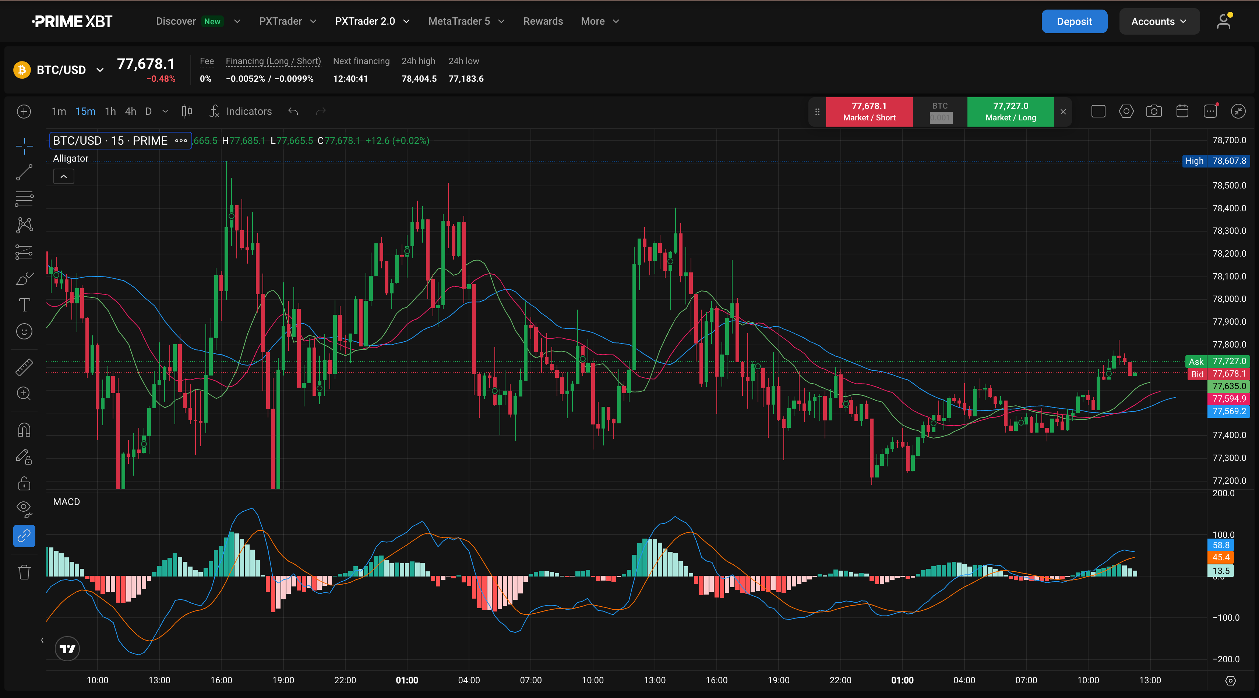Activate the zoom in tool

pyautogui.click(x=24, y=394)
